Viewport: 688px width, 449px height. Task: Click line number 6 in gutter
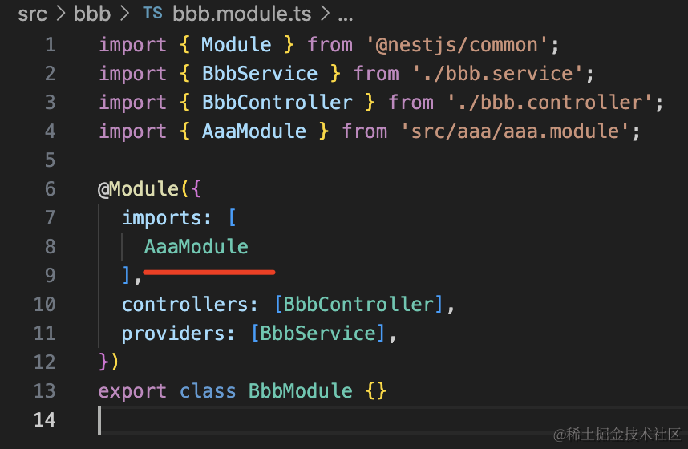click(50, 188)
